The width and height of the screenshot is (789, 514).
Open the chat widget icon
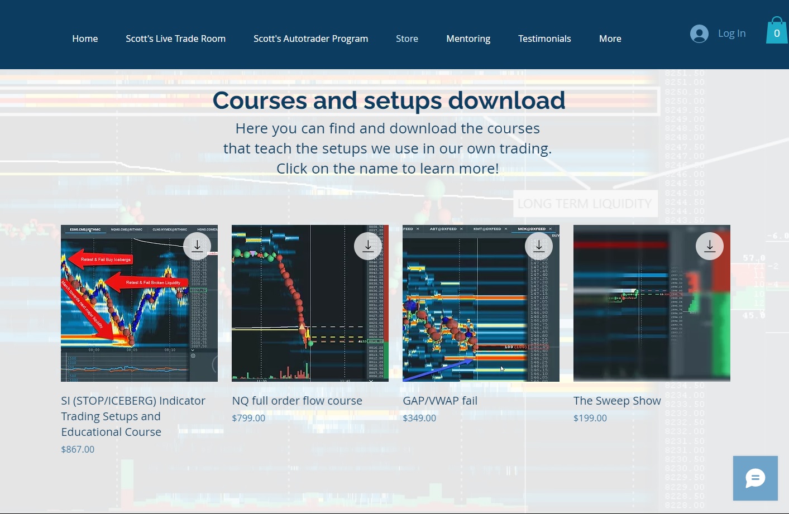pyautogui.click(x=755, y=478)
